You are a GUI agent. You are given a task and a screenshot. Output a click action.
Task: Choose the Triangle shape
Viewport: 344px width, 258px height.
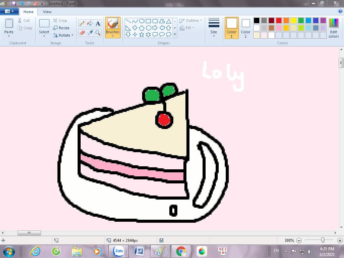[x=169, y=21]
